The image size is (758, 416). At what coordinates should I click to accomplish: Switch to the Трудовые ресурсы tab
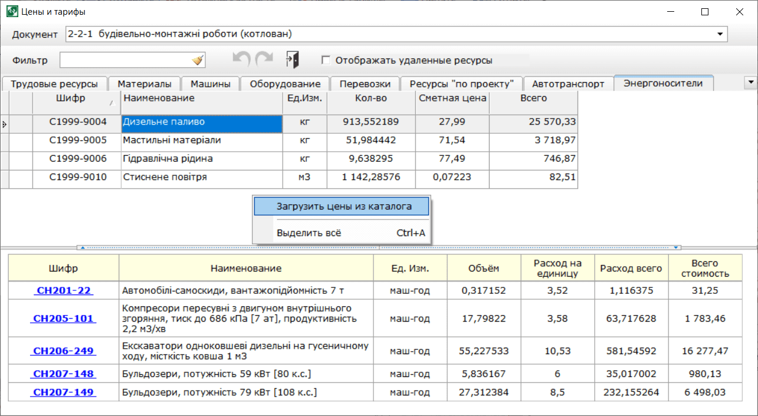(x=54, y=84)
